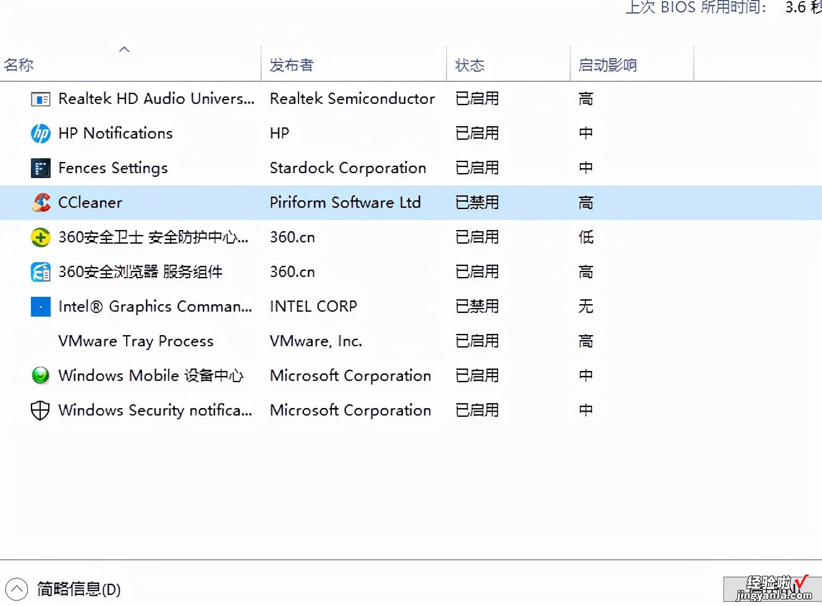Click the 已启用 status of VMware Tray Process
The image size is (822, 606).
point(477,341)
